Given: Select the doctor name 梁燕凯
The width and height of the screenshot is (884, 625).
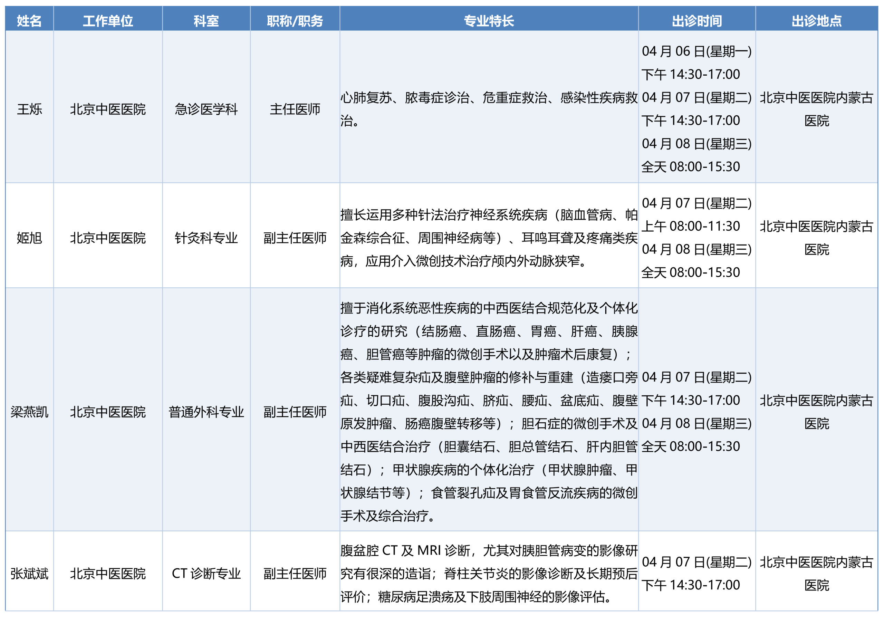Looking at the screenshot, I should coord(29,412).
